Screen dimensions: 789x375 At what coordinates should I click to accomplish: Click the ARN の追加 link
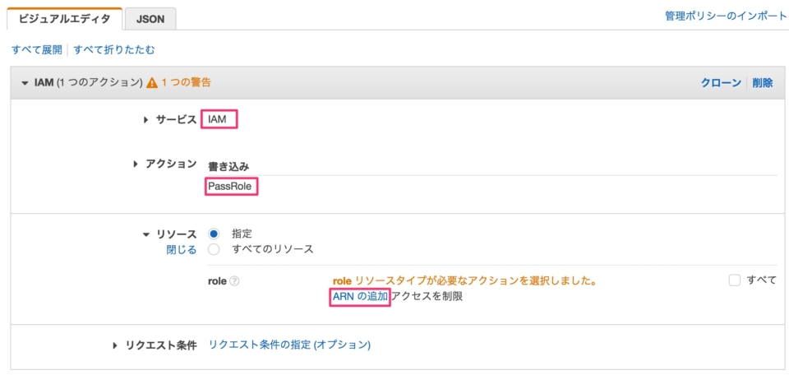tap(360, 297)
